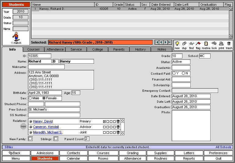The width and height of the screenshot is (235, 163).
Task: Delete the Haney, David relation trash icon
Action: pos(118,121)
